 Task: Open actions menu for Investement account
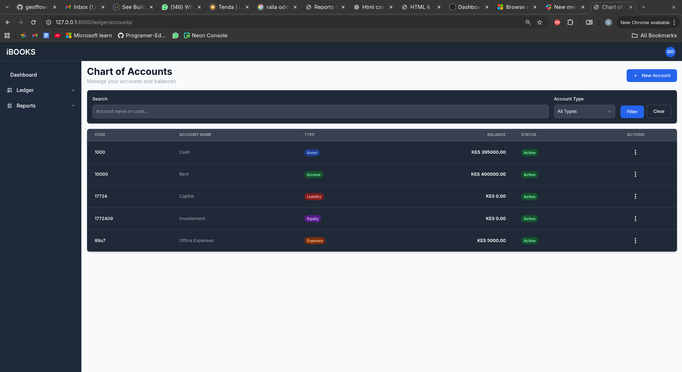[635, 219]
